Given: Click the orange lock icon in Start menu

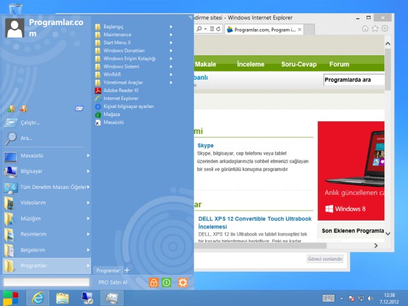Looking at the screenshot, I should click(x=153, y=282).
